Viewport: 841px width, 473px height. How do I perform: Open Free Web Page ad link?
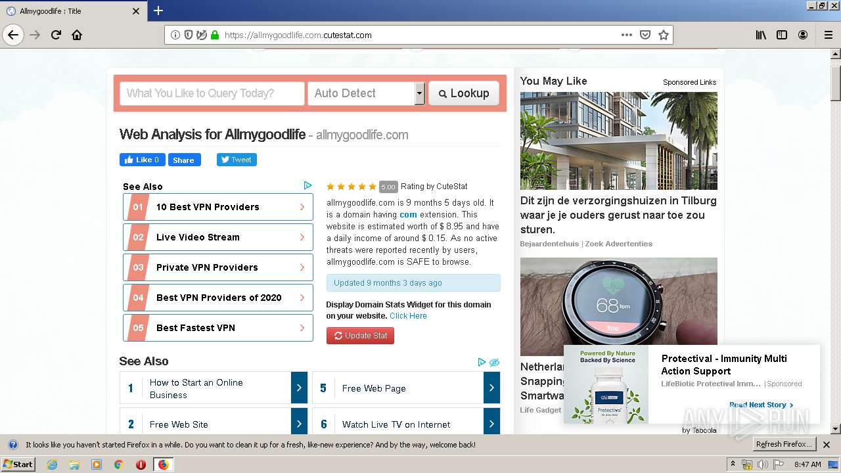(374, 388)
